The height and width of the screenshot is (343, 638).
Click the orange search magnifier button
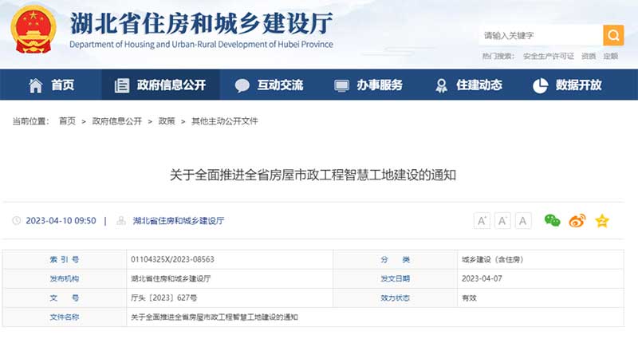(613, 35)
